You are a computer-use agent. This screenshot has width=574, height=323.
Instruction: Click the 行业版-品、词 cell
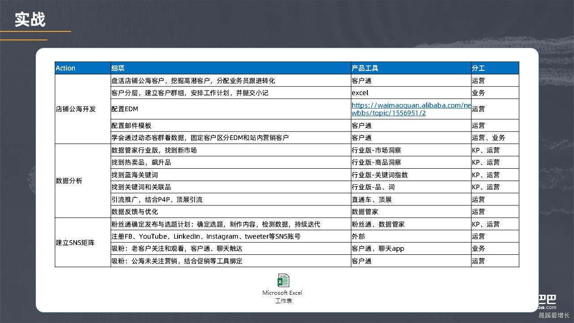click(411, 187)
